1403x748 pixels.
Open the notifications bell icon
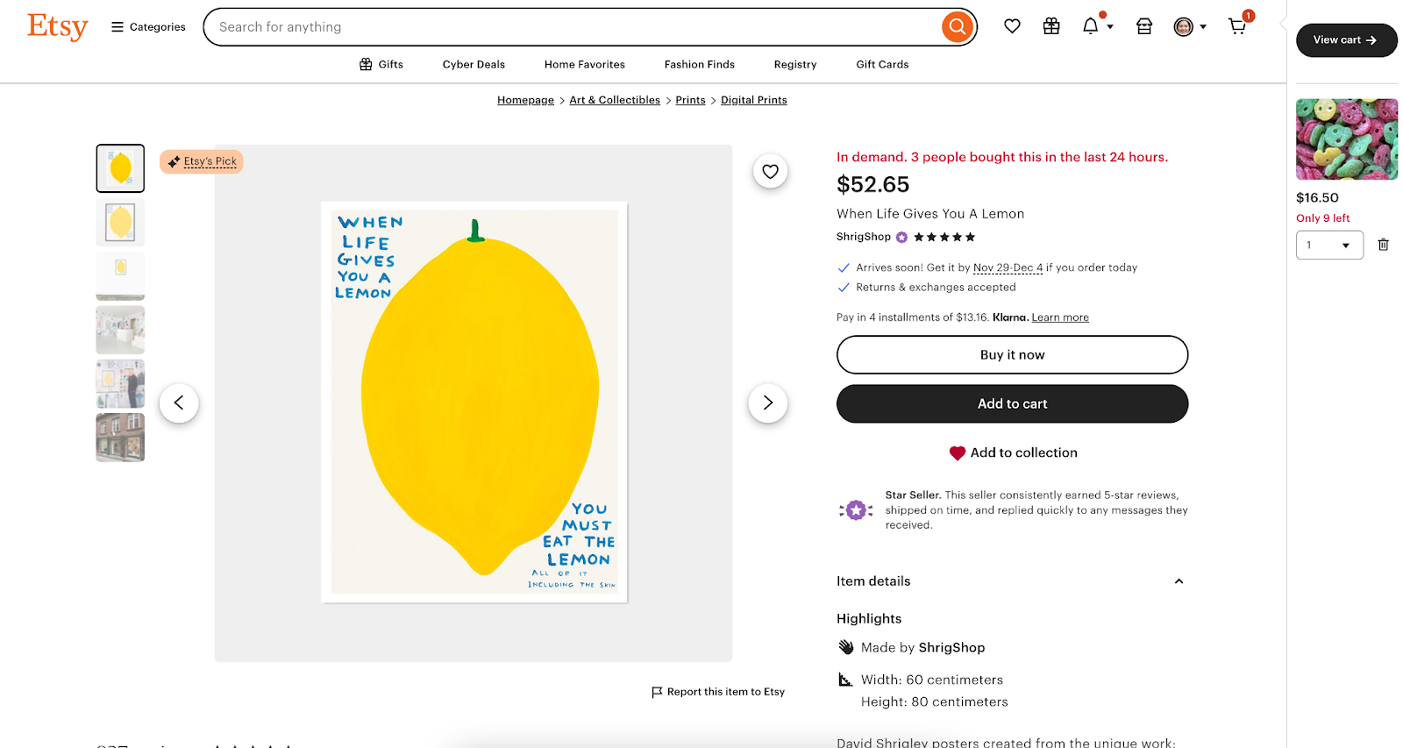1093,26
